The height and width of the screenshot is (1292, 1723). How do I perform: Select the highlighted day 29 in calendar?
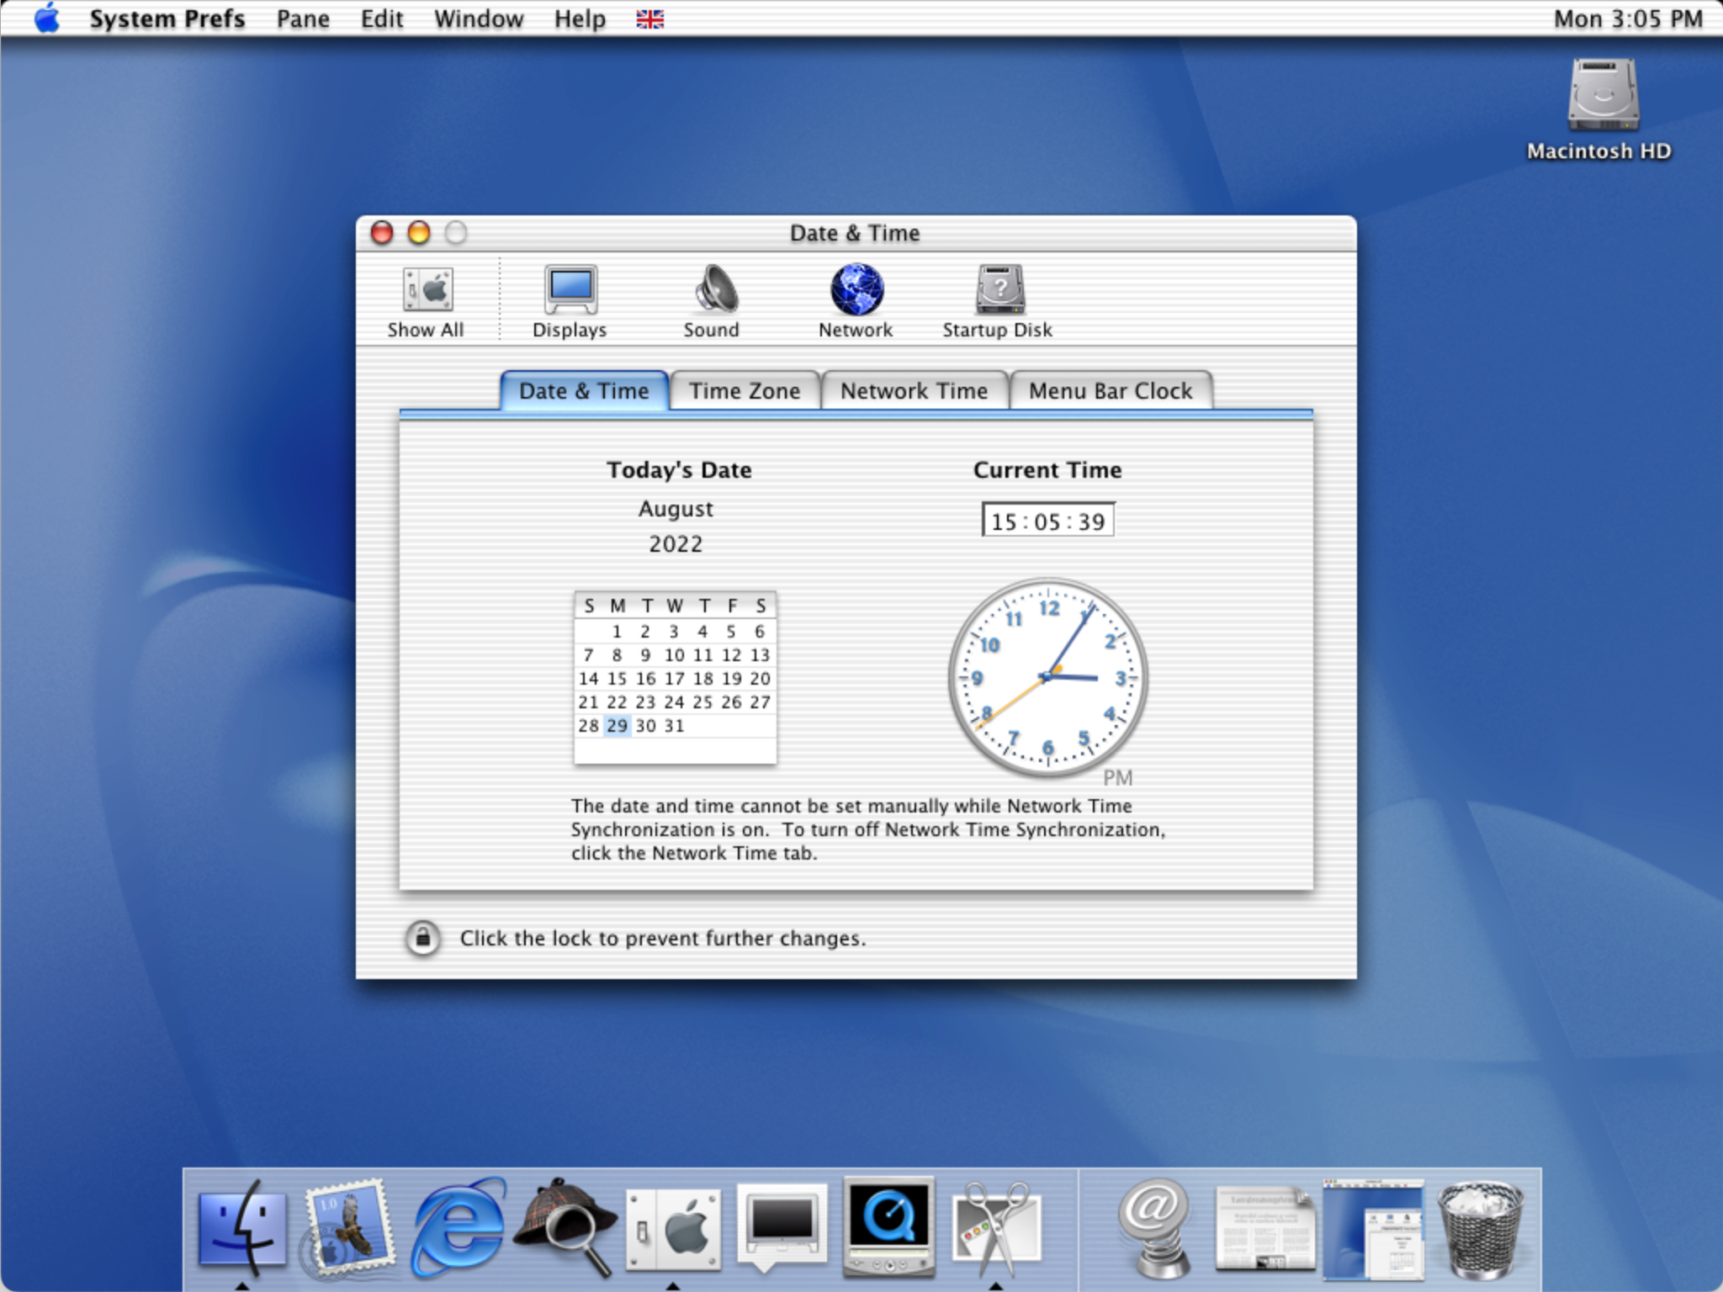point(618,726)
